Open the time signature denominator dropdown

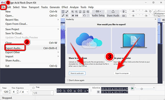[27, 92]
